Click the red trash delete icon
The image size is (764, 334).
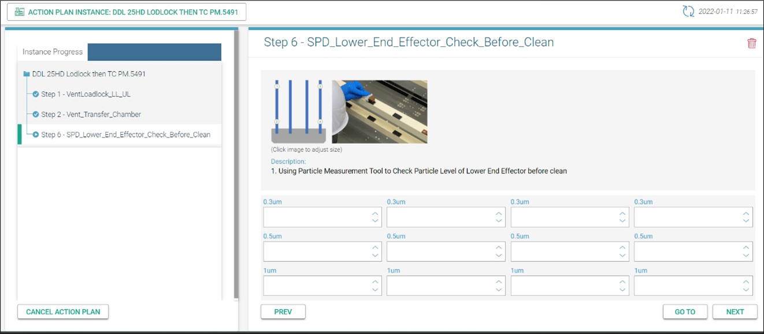coord(751,43)
